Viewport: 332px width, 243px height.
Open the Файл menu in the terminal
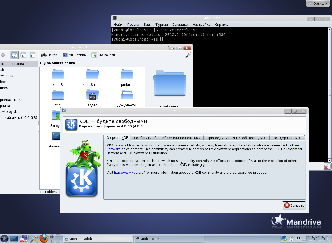(x=118, y=25)
